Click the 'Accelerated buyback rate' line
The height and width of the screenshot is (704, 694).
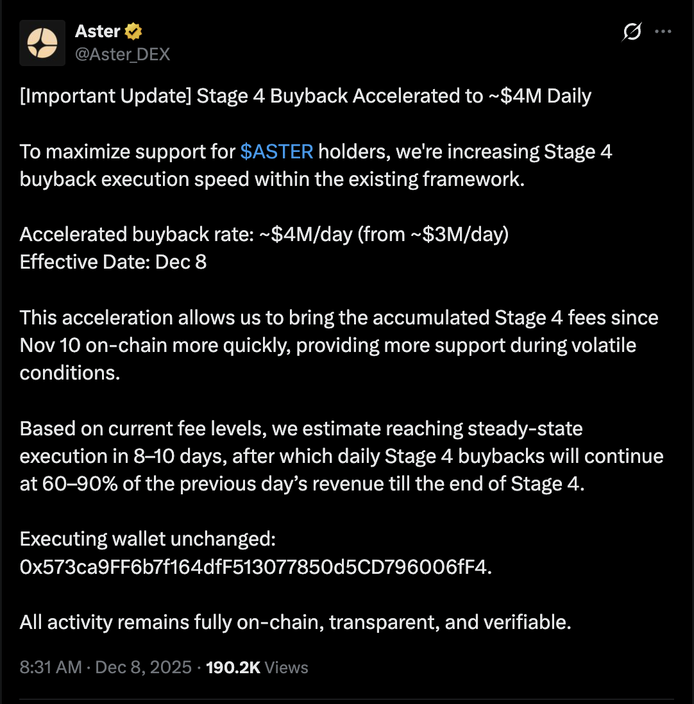click(264, 235)
